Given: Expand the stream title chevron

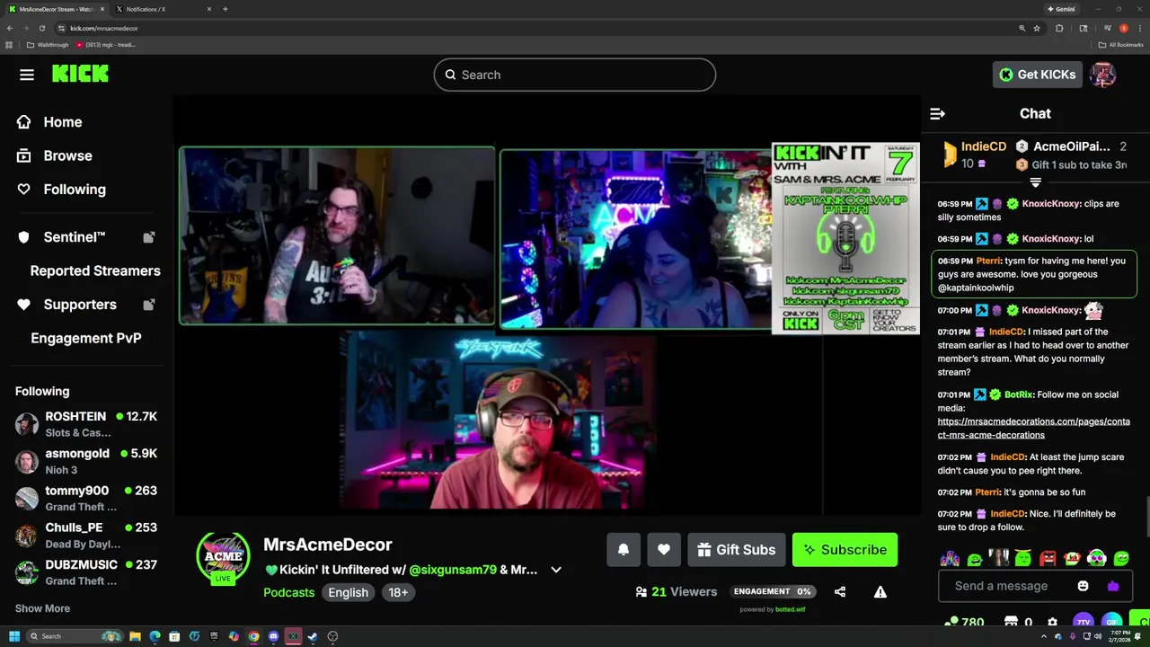Looking at the screenshot, I should pos(556,570).
